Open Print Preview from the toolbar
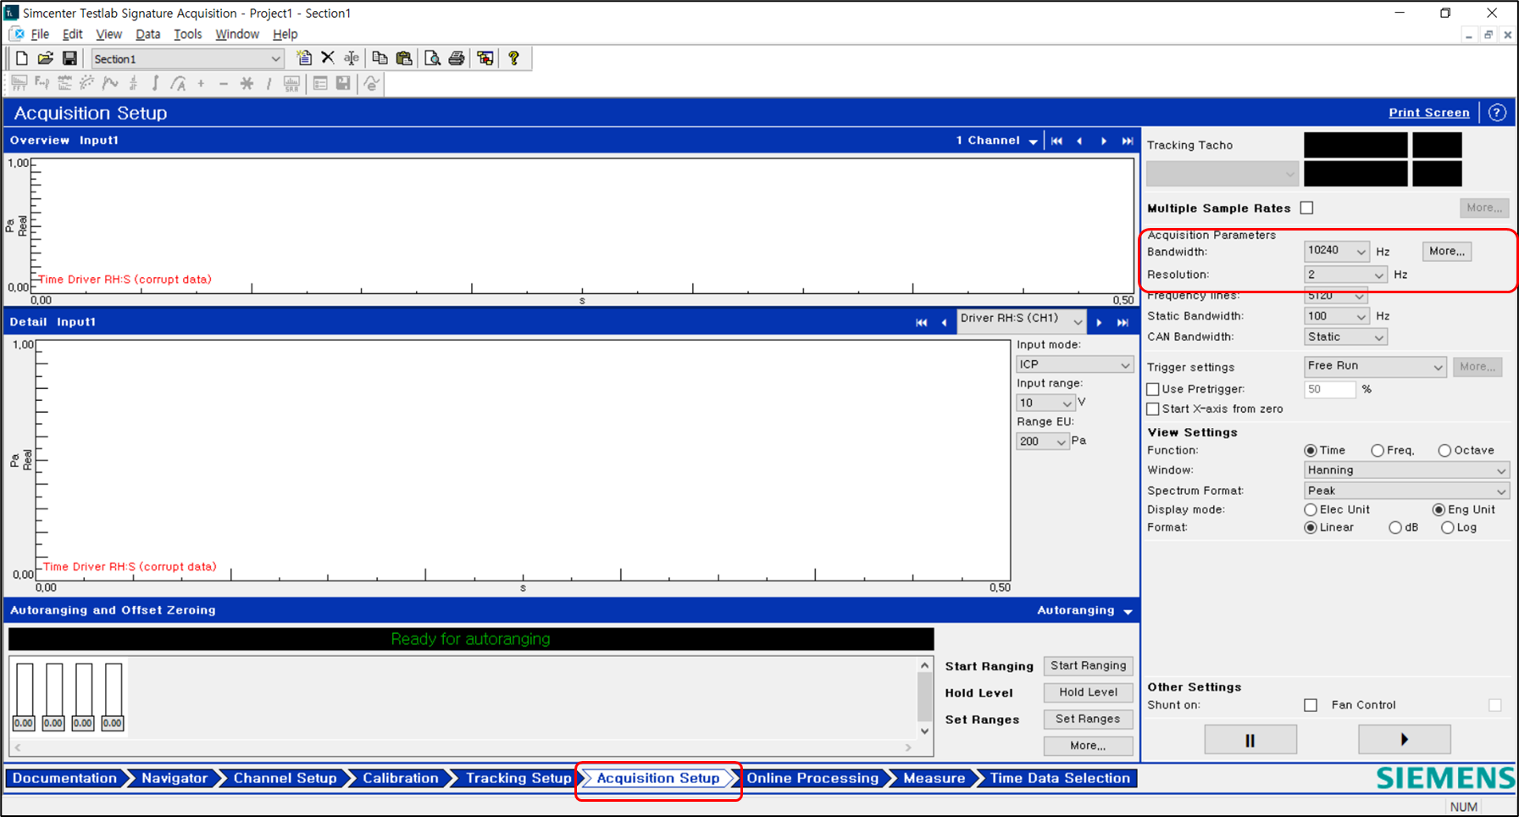This screenshot has width=1519, height=817. tap(433, 58)
